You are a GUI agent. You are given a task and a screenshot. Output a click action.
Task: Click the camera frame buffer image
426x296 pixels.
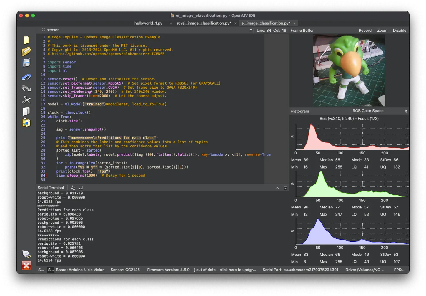(x=349, y=70)
